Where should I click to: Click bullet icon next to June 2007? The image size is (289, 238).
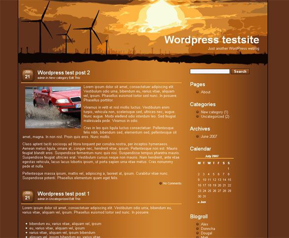tap(198, 136)
